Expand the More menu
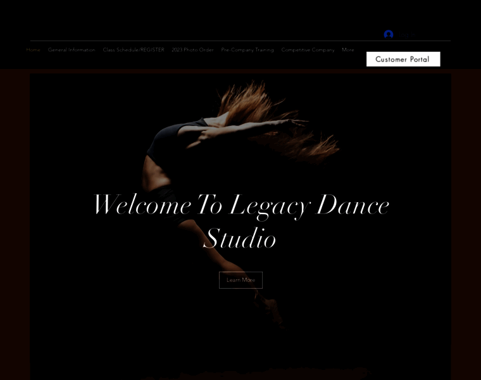The height and width of the screenshot is (380, 481). pos(348,50)
